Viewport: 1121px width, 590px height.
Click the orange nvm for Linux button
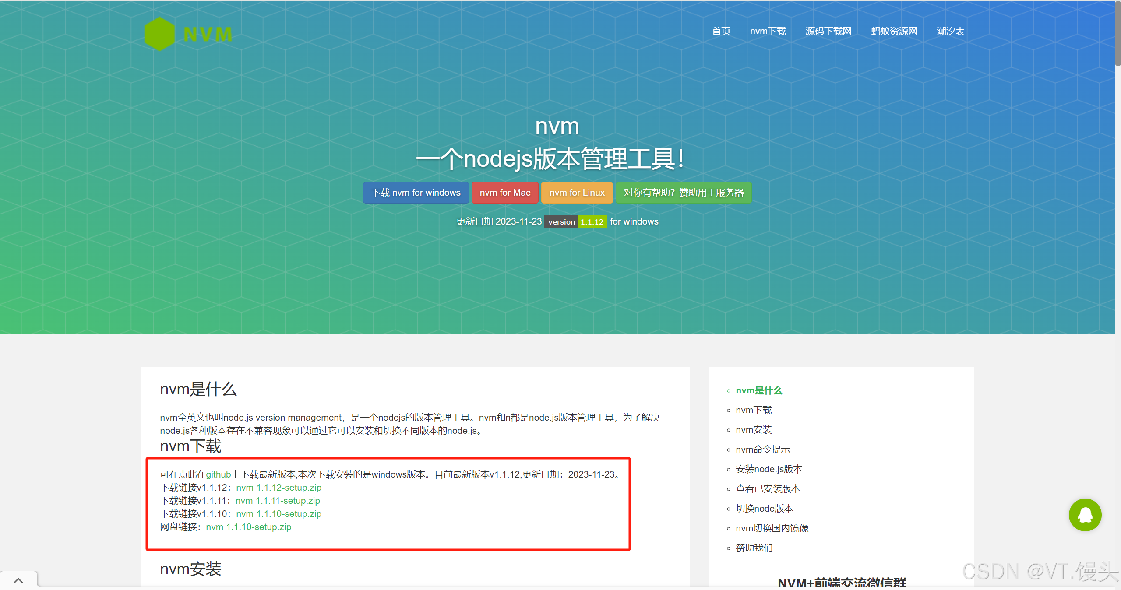[577, 193]
